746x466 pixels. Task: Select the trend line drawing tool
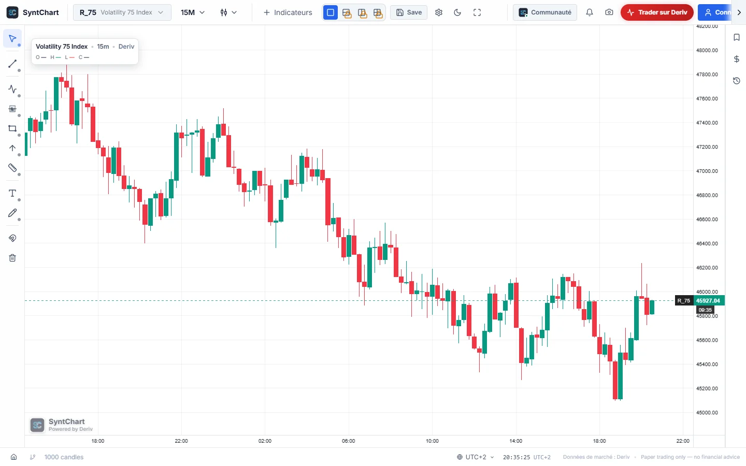[x=12, y=64]
